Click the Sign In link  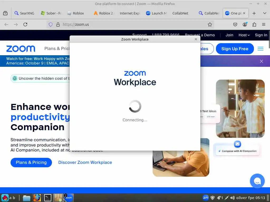pos(261,35)
